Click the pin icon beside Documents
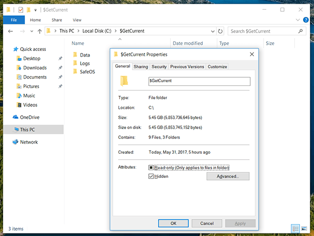314x236 pixels. click(x=60, y=77)
